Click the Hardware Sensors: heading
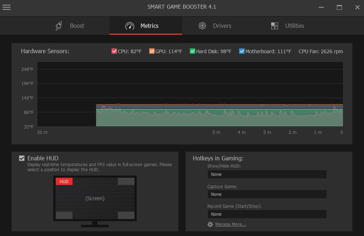The height and width of the screenshot is (236, 364). click(45, 51)
